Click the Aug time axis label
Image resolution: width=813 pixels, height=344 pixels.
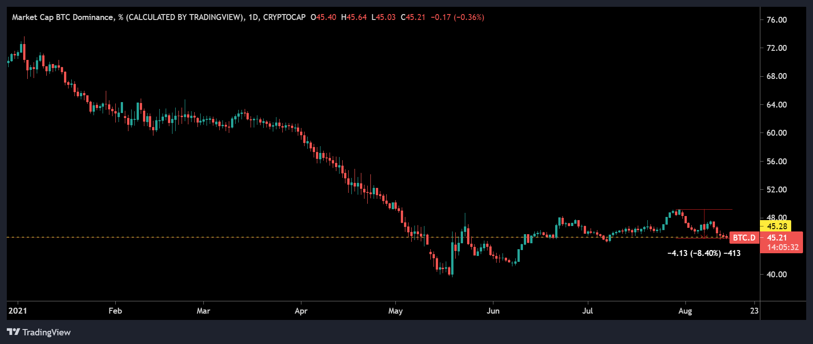(x=685, y=311)
